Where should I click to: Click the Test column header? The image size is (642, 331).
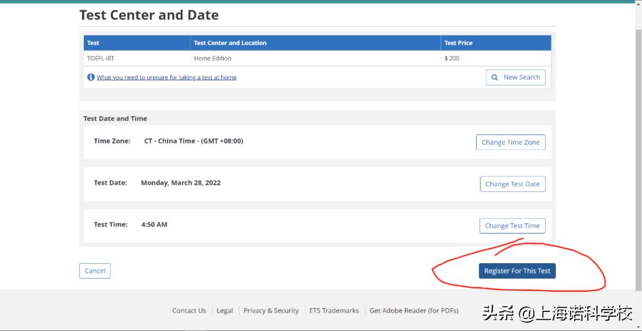pyautogui.click(x=137, y=43)
